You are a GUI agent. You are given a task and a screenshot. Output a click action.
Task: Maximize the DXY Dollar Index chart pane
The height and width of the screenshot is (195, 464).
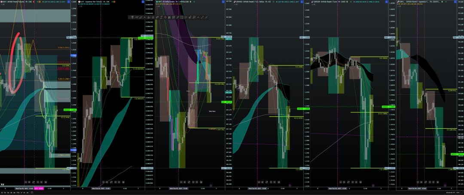coord(189,182)
